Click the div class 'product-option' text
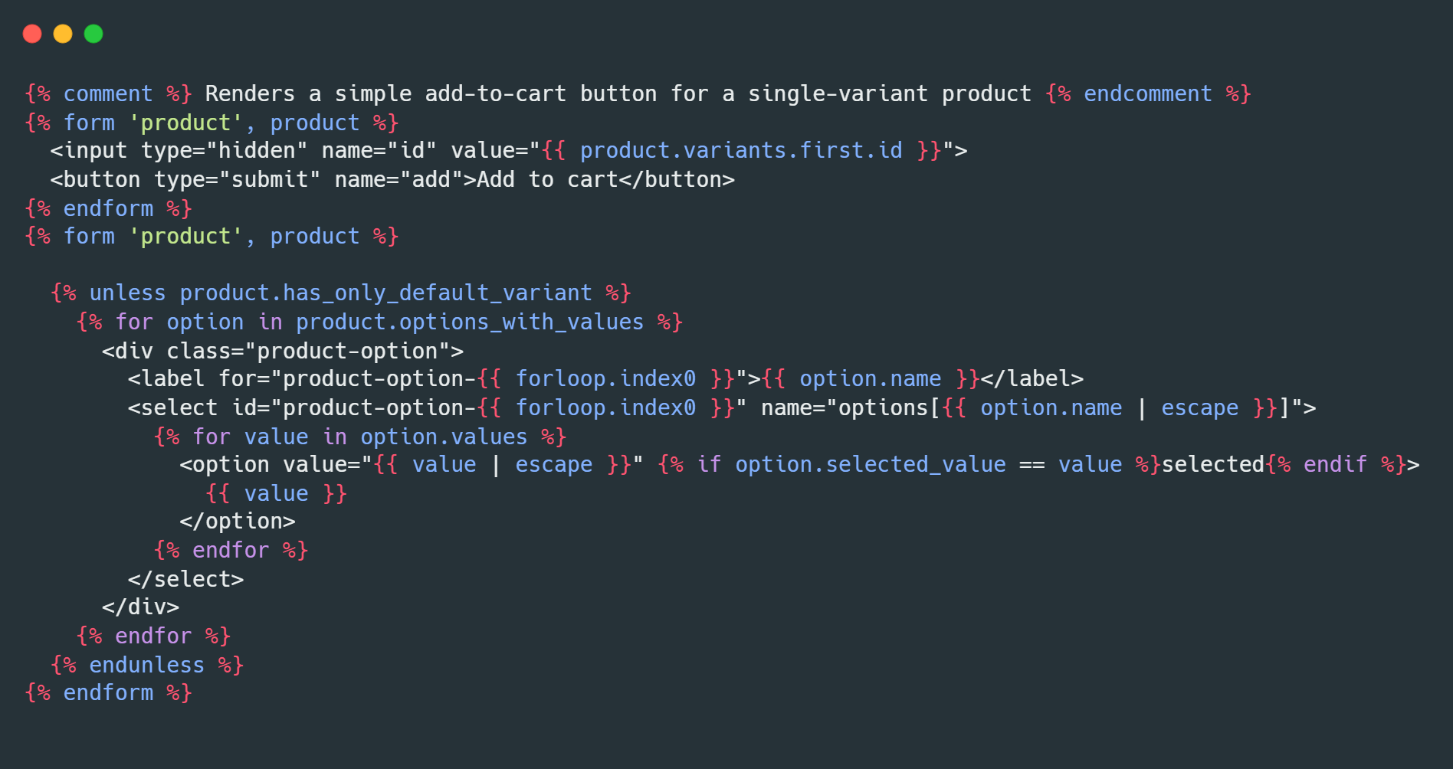Screen dimensions: 1453x769 347,351
